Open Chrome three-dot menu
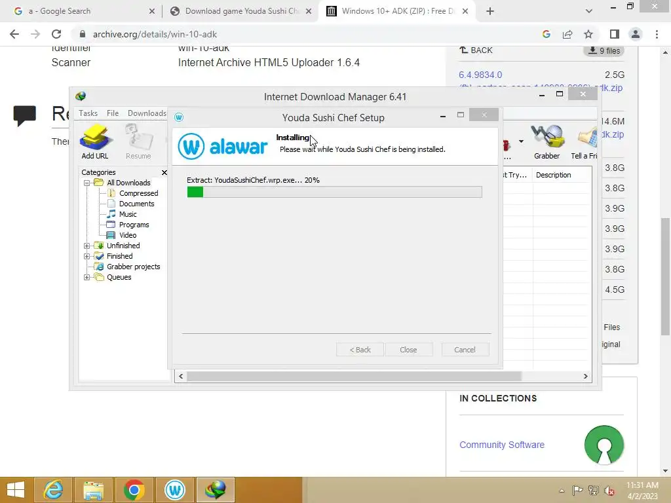 pyautogui.click(x=657, y=34)
